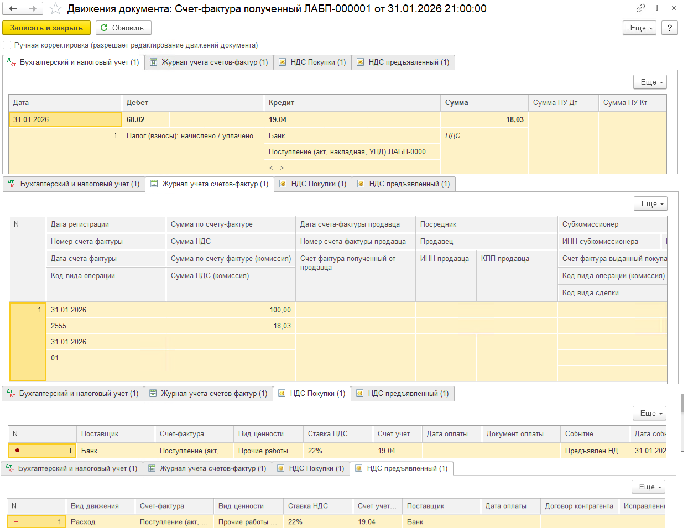
Task: Switch to the topmost НДС предъявленный tab
Action: point(403,62)
